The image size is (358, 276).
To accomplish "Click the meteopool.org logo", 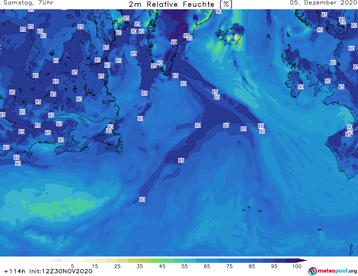I will click(x=333, y=271).
